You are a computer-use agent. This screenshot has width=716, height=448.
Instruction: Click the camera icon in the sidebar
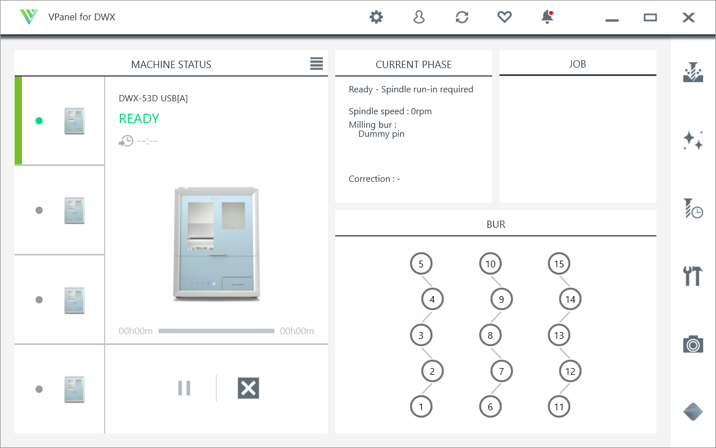[694, 344]
